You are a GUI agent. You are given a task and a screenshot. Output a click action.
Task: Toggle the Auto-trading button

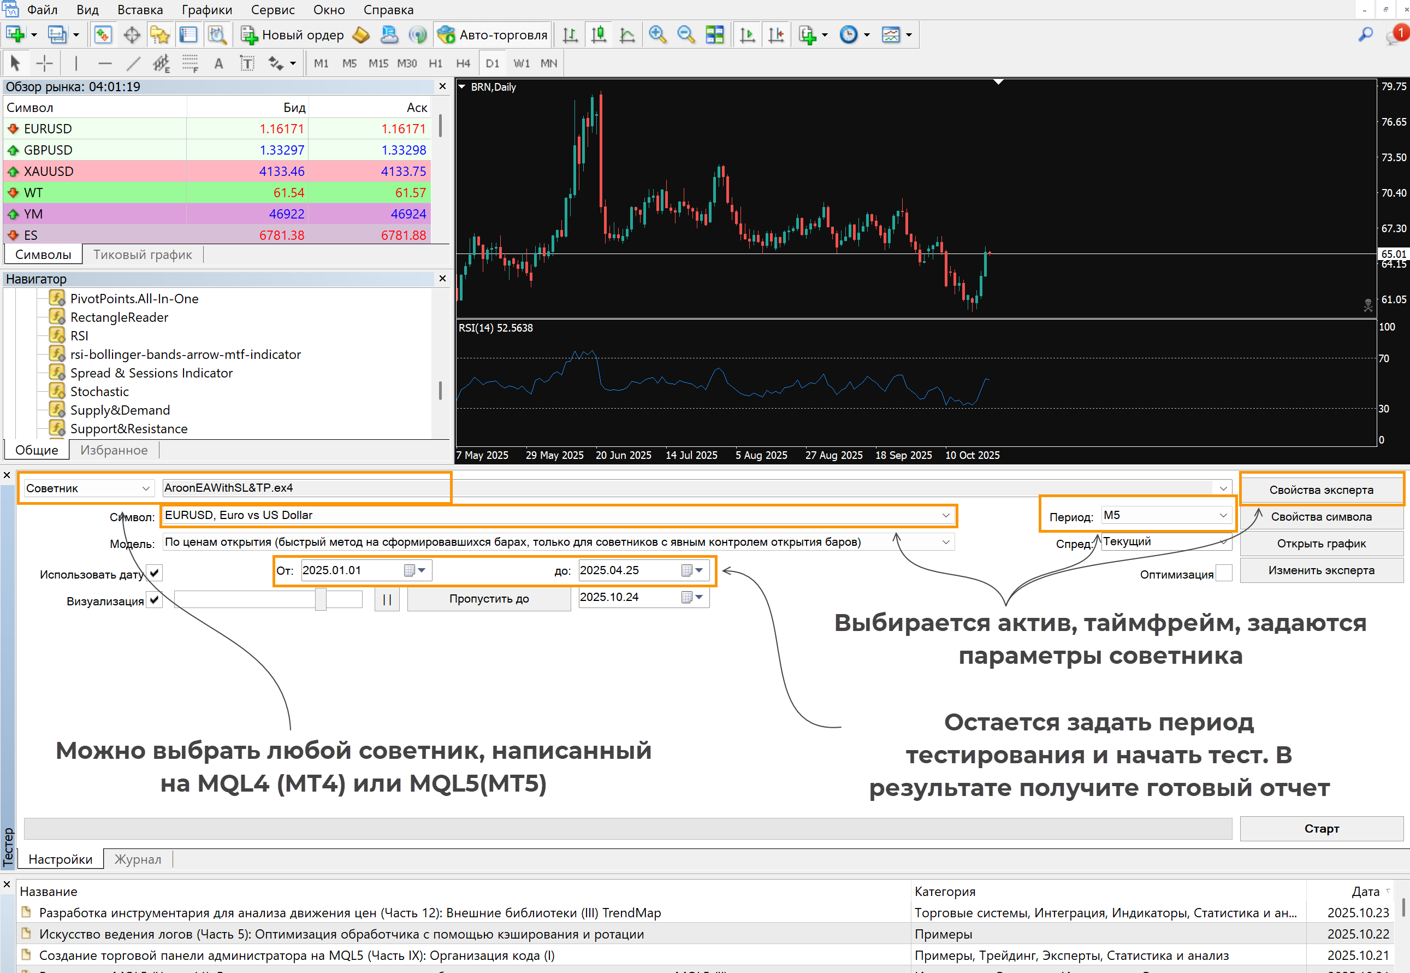pyautogui.click(x=494, y=35)
